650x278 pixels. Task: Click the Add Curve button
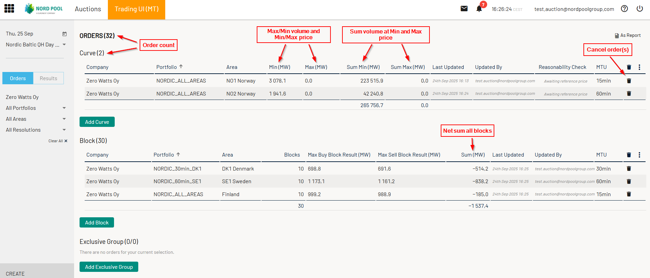pyautogui.click(x=97, y=122)
